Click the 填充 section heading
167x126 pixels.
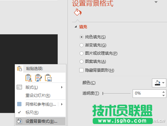pos(83,27)
